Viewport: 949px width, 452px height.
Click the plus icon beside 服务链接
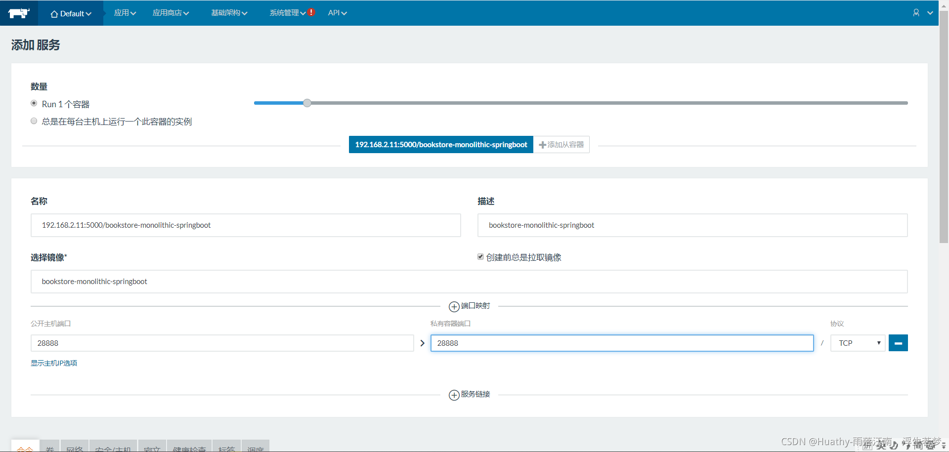click(x=454, y=395)
